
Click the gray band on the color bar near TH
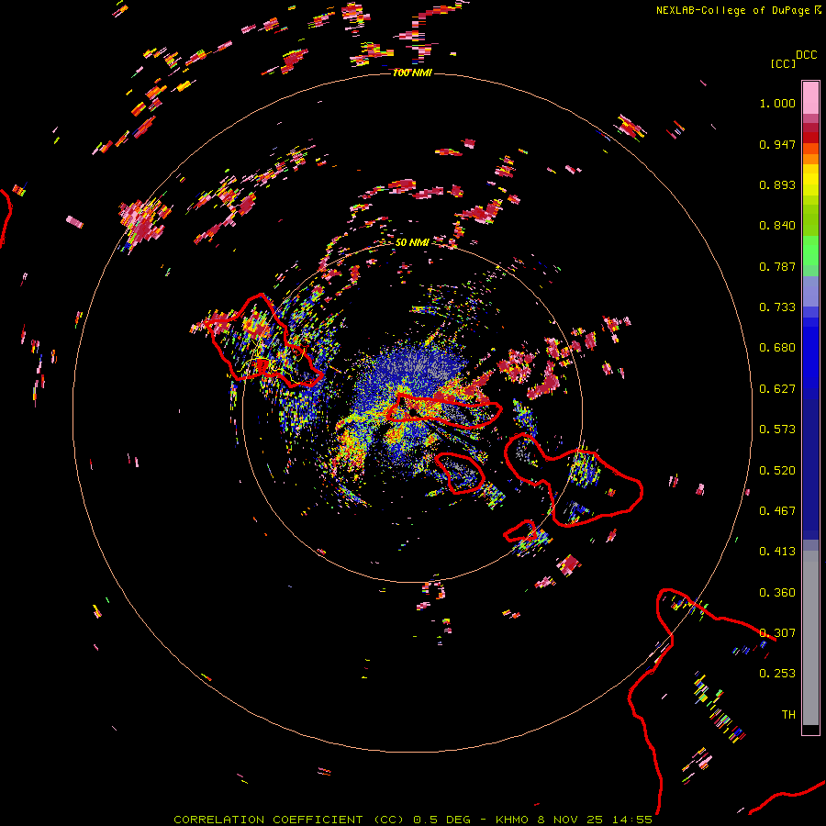[810, 638]
